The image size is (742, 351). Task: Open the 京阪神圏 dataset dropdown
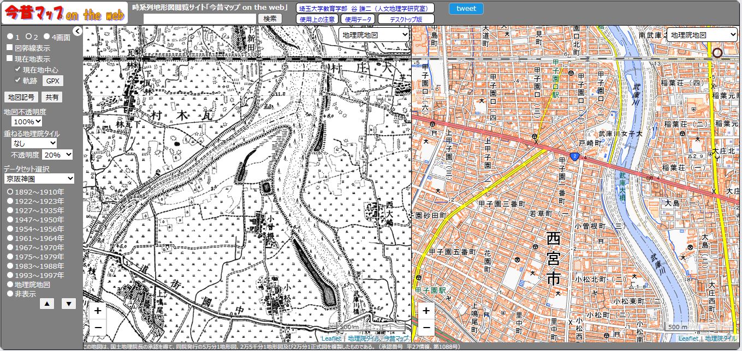(x=39, y=178)
